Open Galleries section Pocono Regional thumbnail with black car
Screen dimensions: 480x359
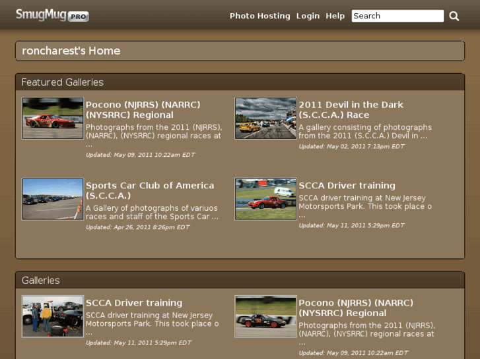click(265, 316)
